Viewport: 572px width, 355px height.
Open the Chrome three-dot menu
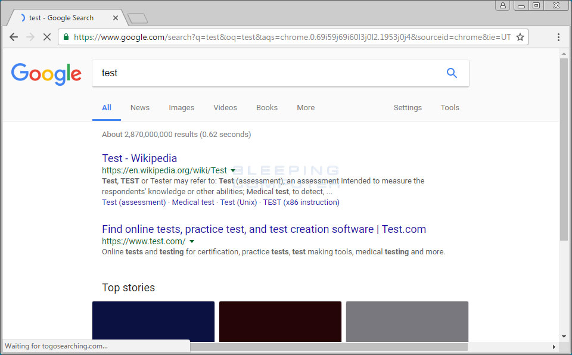click(558, 37)
